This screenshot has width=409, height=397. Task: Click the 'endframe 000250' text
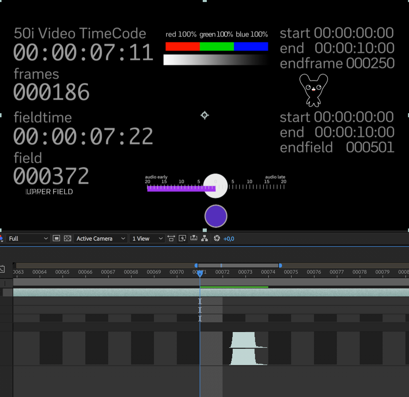(337, 63)
